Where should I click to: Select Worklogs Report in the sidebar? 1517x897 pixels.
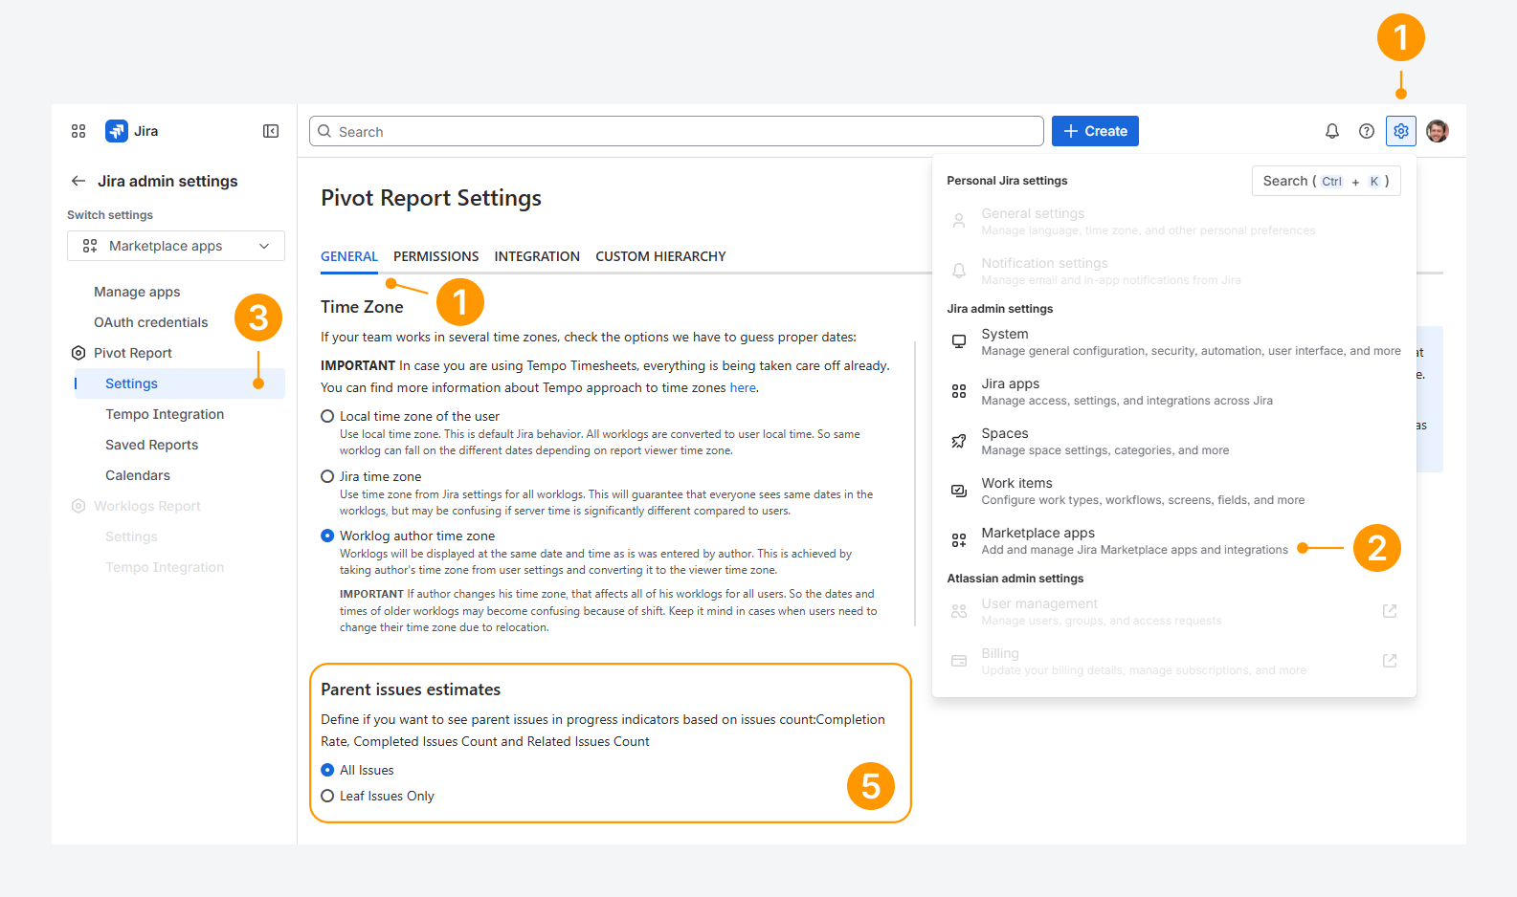click(147, 506)
